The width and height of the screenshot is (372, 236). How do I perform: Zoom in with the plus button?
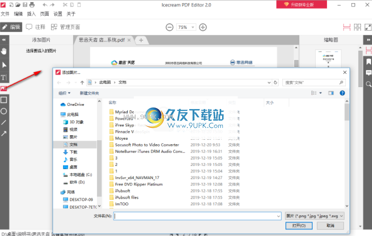(203, 27)
